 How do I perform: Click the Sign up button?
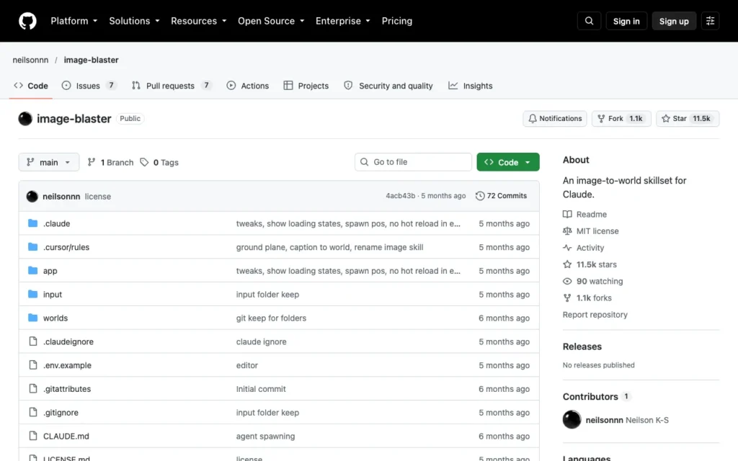click(x=674, y=21)
